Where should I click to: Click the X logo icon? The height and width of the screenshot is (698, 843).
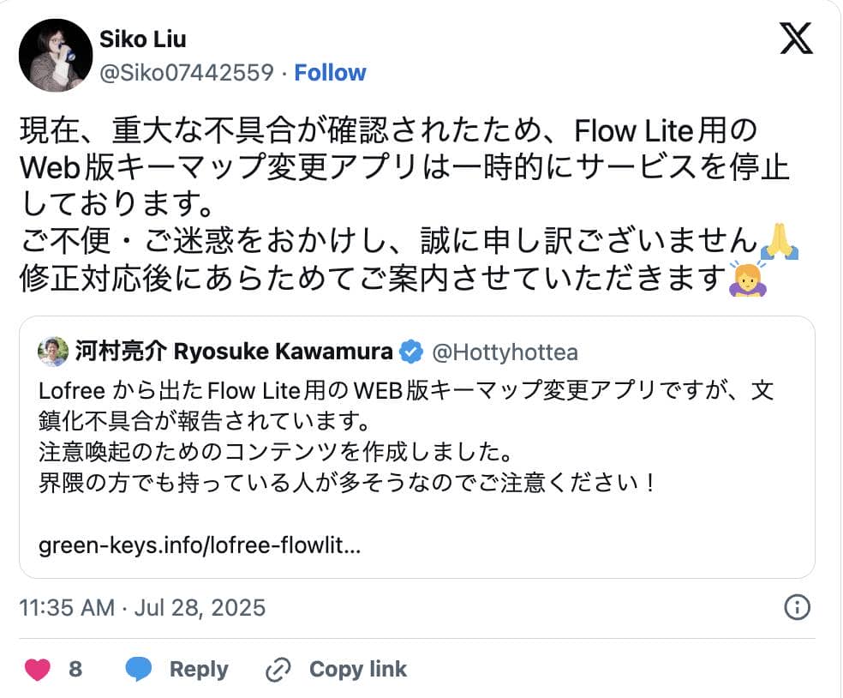click(796, 39)
